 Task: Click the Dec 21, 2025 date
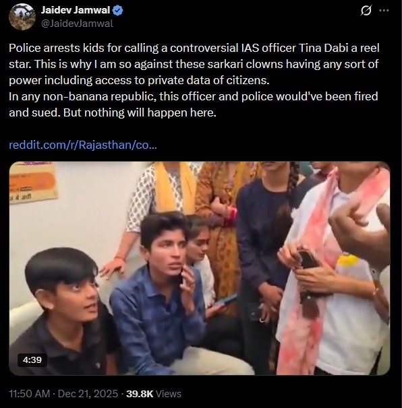pos(88,394)
